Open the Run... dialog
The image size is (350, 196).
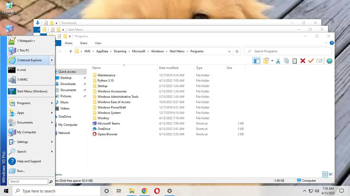[31, 171]
